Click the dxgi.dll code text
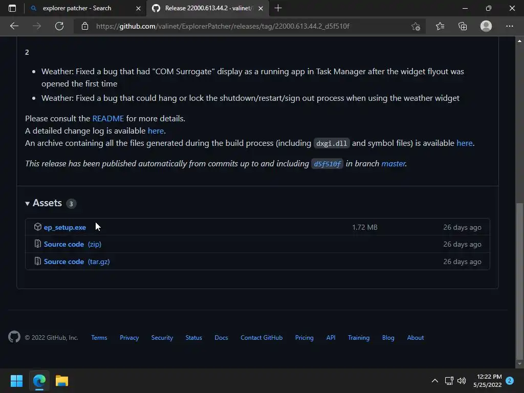The image size is (524, 393). [332, 143]
